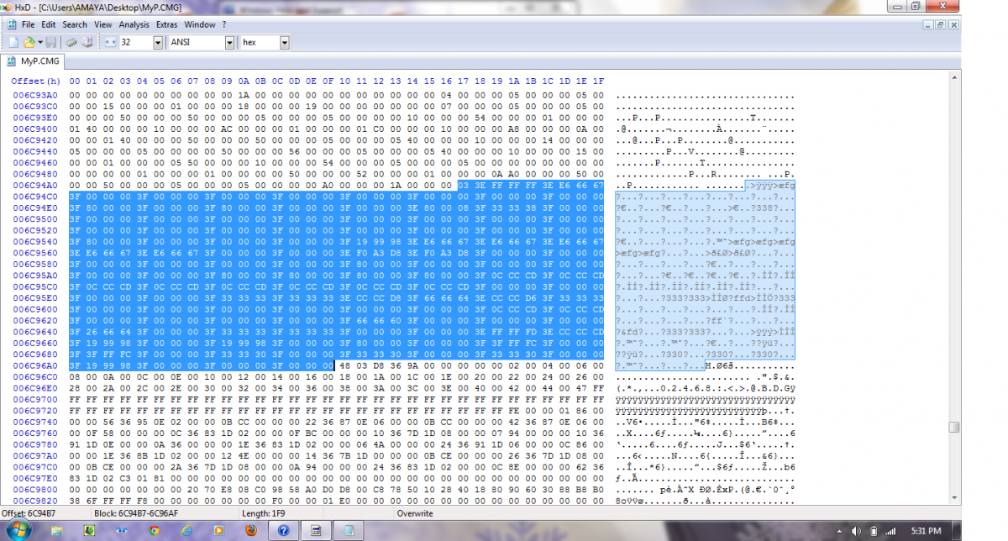Click the Save disk icon
The width and height of the screenshot is (1008, 541).
click(x=51, y=42)
